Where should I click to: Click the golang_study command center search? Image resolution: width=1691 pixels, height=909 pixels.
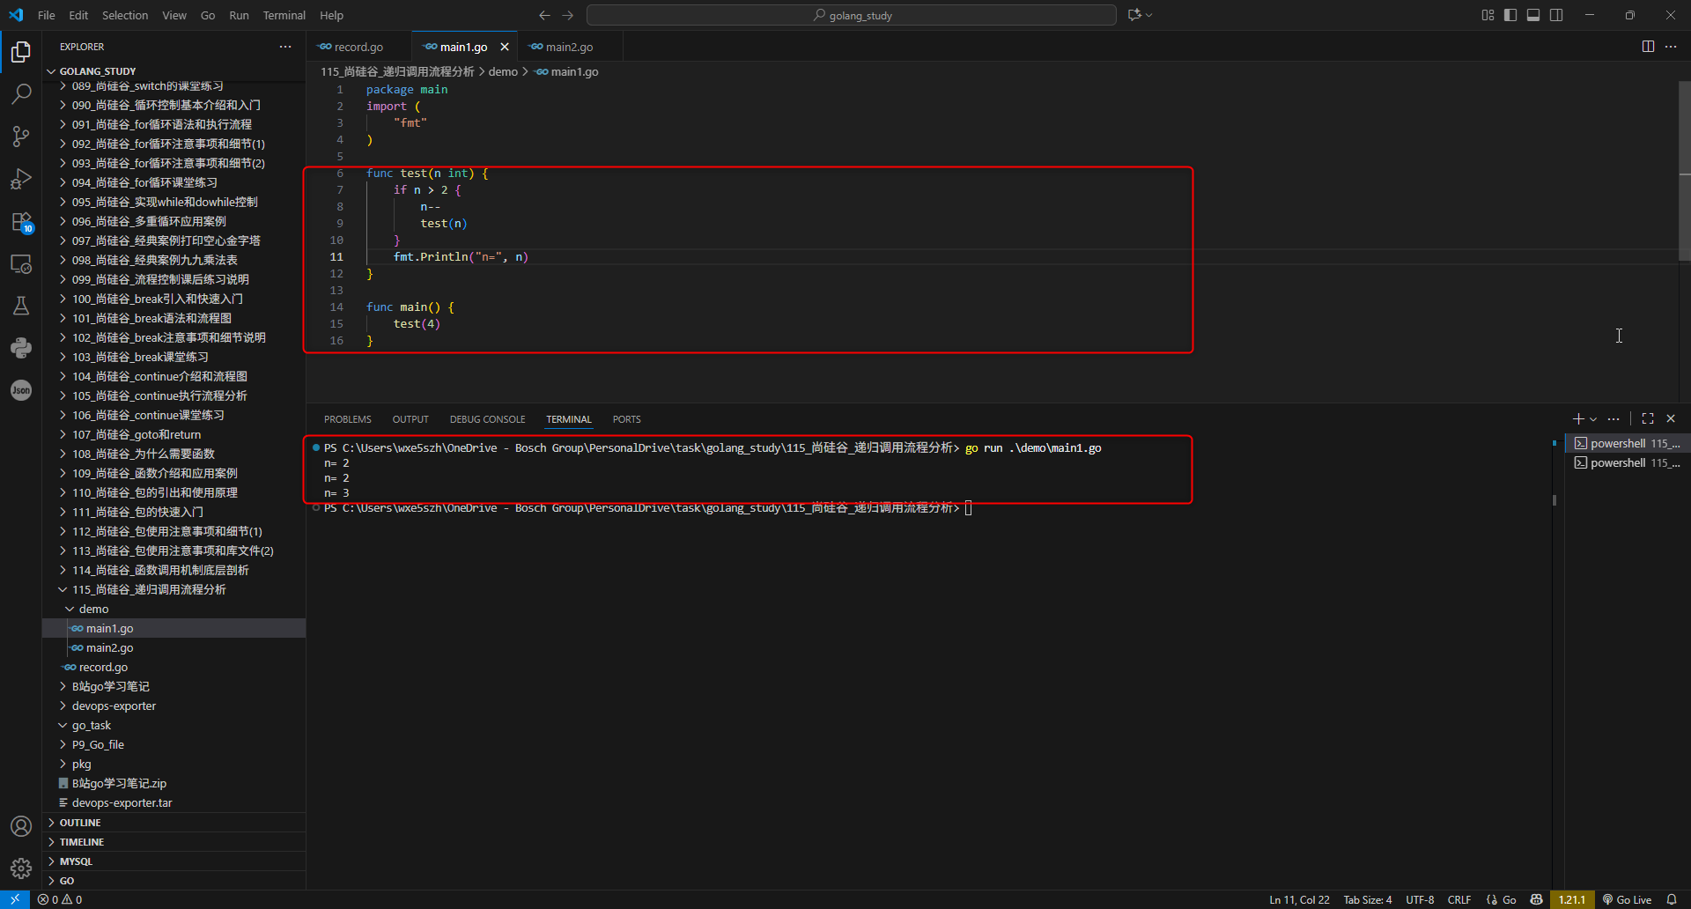pyautogui.click(x=852, y=15)
